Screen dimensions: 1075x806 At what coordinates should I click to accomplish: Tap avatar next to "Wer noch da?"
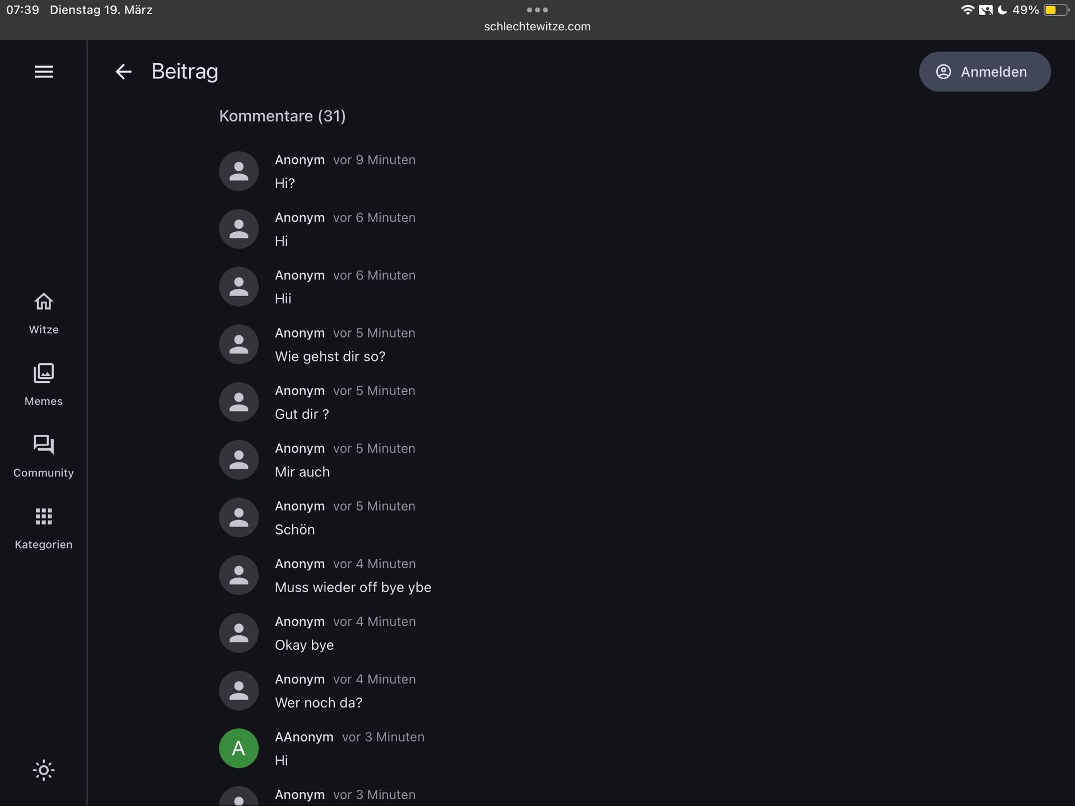(x=239, y=691)
